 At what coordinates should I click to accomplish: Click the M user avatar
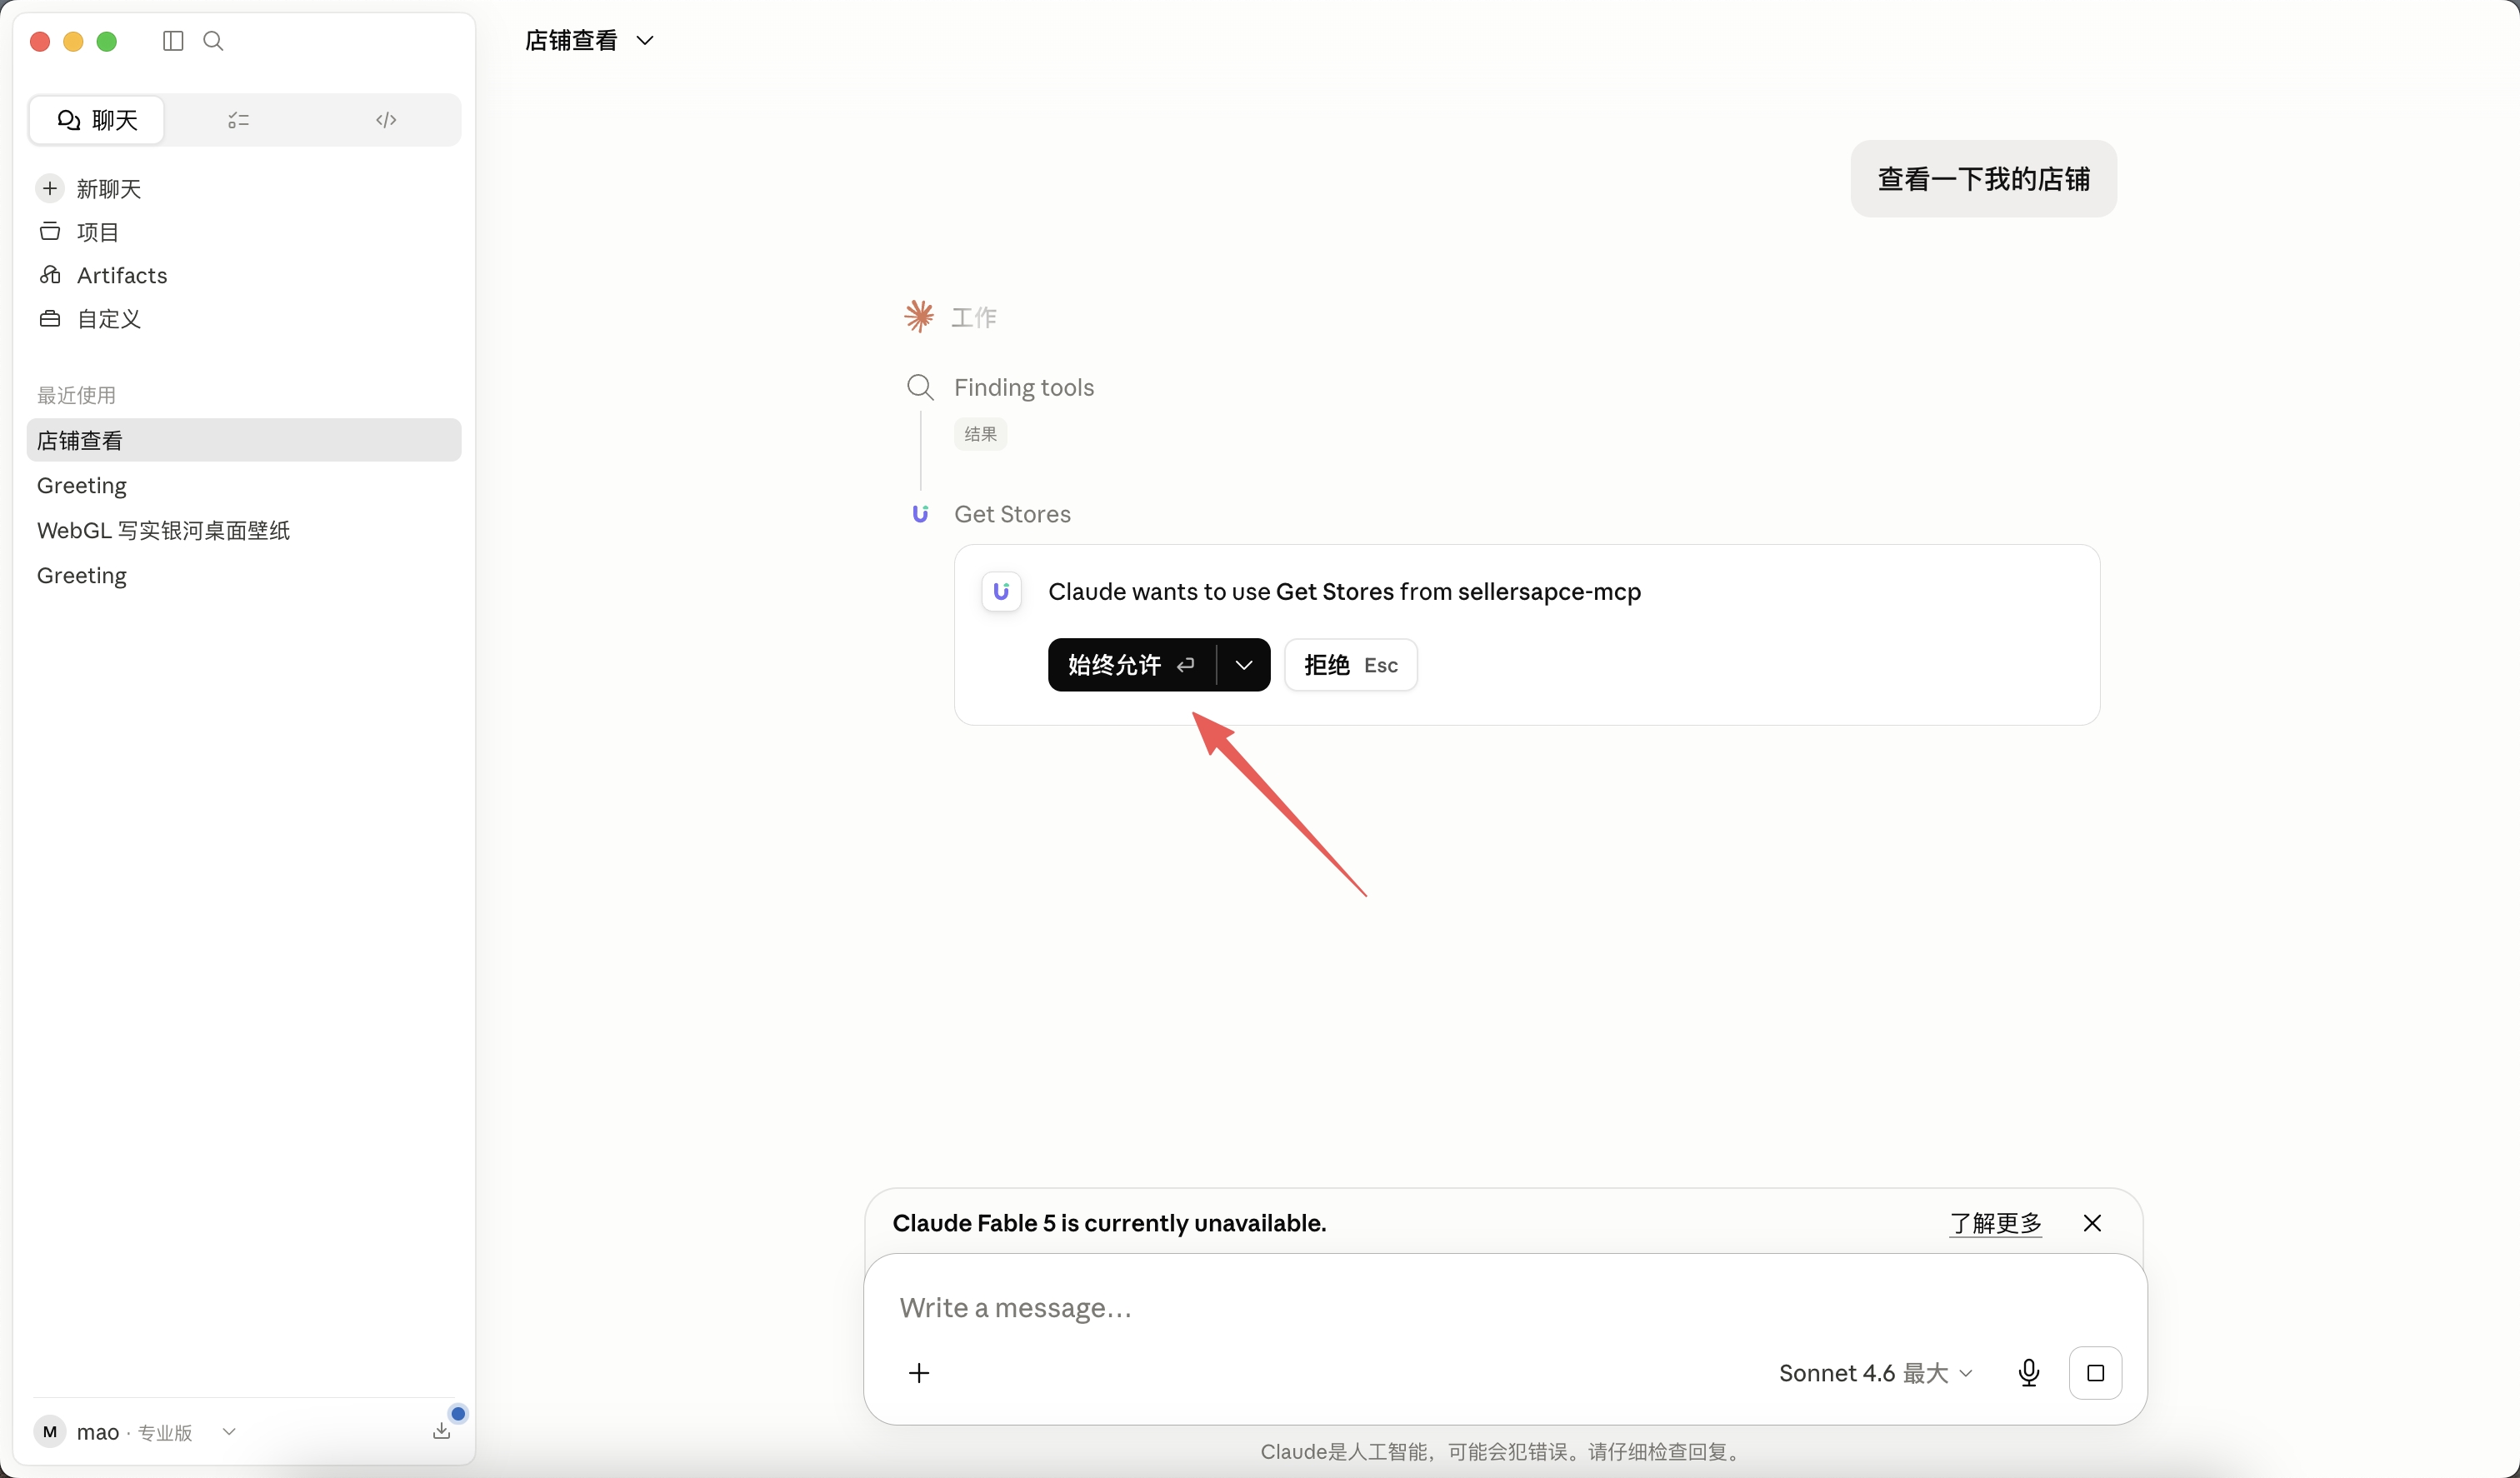(50, 1432)
